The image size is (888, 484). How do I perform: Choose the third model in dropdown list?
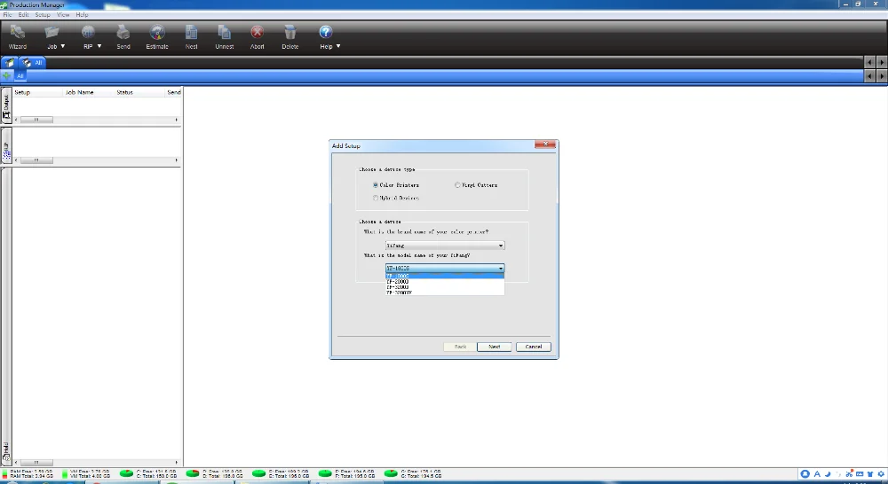coord(445,287)
